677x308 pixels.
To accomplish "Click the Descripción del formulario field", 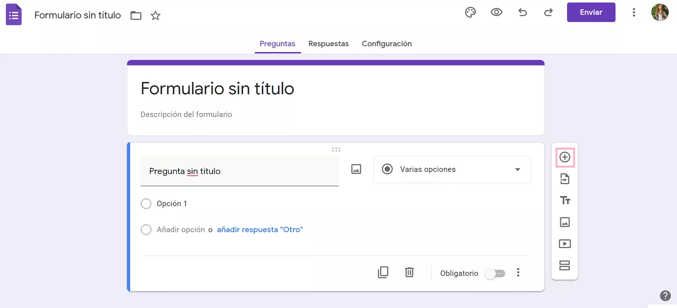I will point(186,114).
